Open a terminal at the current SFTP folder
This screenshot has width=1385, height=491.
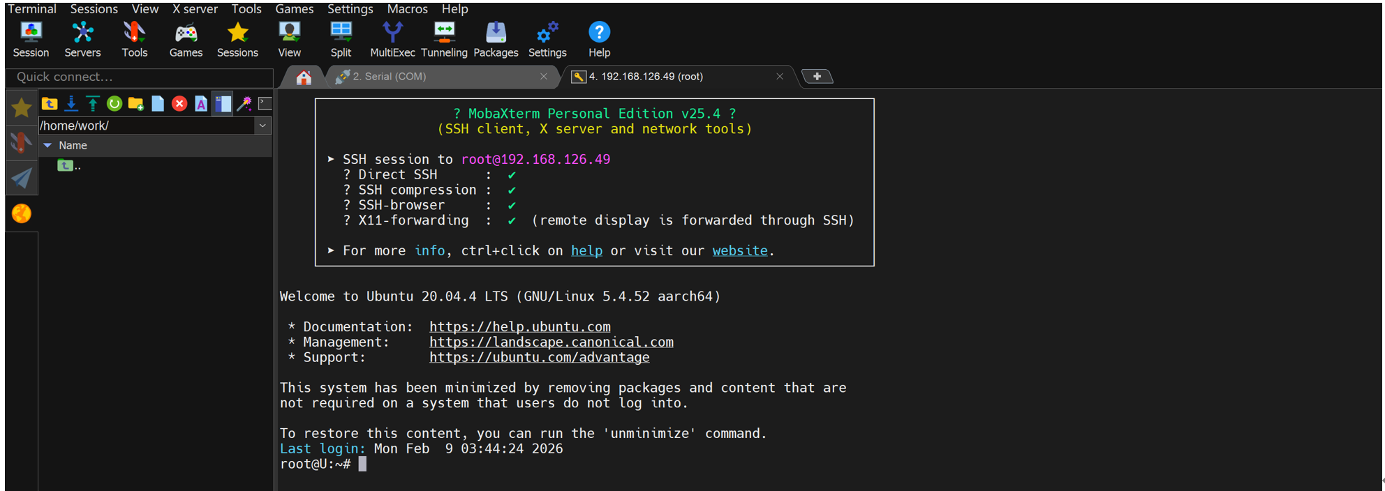[x=265, y=104]
